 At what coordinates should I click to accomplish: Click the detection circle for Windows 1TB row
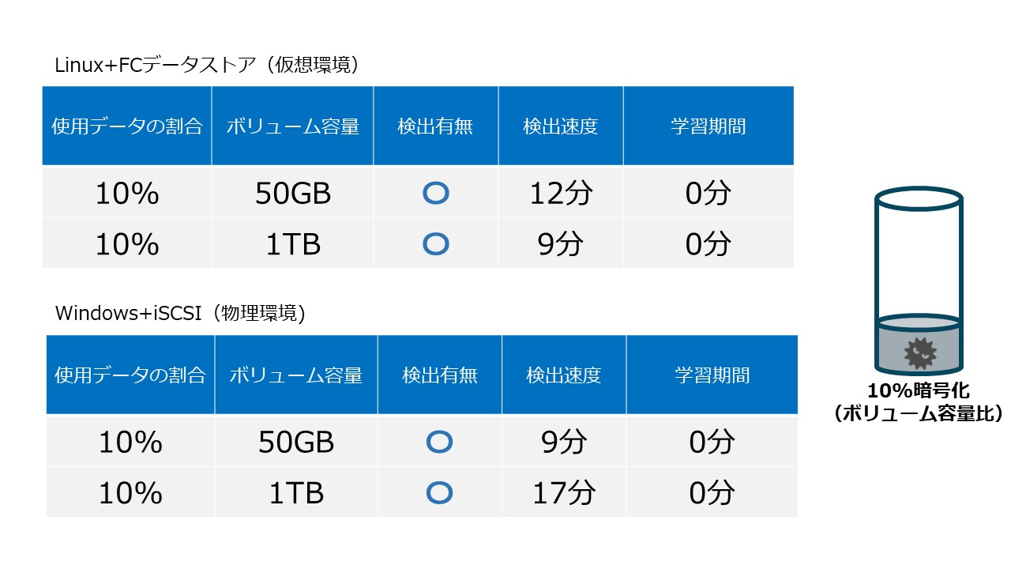pyautogui.click(x=439, y=493)
